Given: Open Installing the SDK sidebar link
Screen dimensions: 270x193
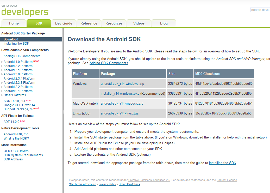Looking at the screenshot, I should coord(16,44).
